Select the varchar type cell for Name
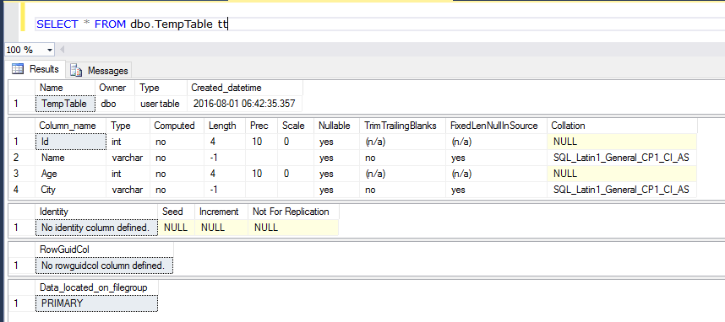The width and height of the screenshot is (725, 322). pyautogui.click(x=128, y=158)
